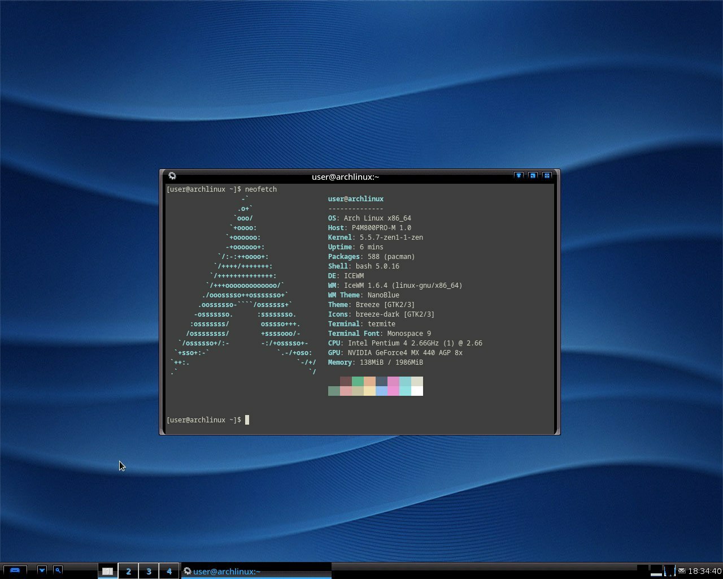Image resolution: width=723 pixels, height=579 pixels.
Task: Click the 'Theme: Breeze [GTK2/3]' line
Action: 372,305
